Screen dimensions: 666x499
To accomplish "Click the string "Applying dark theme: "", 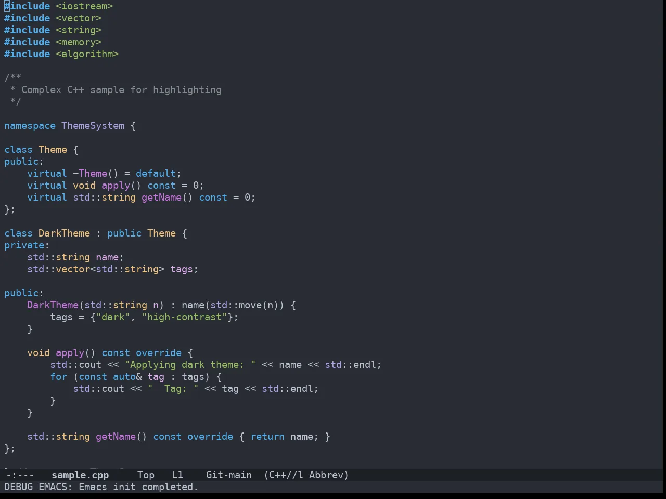I will click(190, 365).
